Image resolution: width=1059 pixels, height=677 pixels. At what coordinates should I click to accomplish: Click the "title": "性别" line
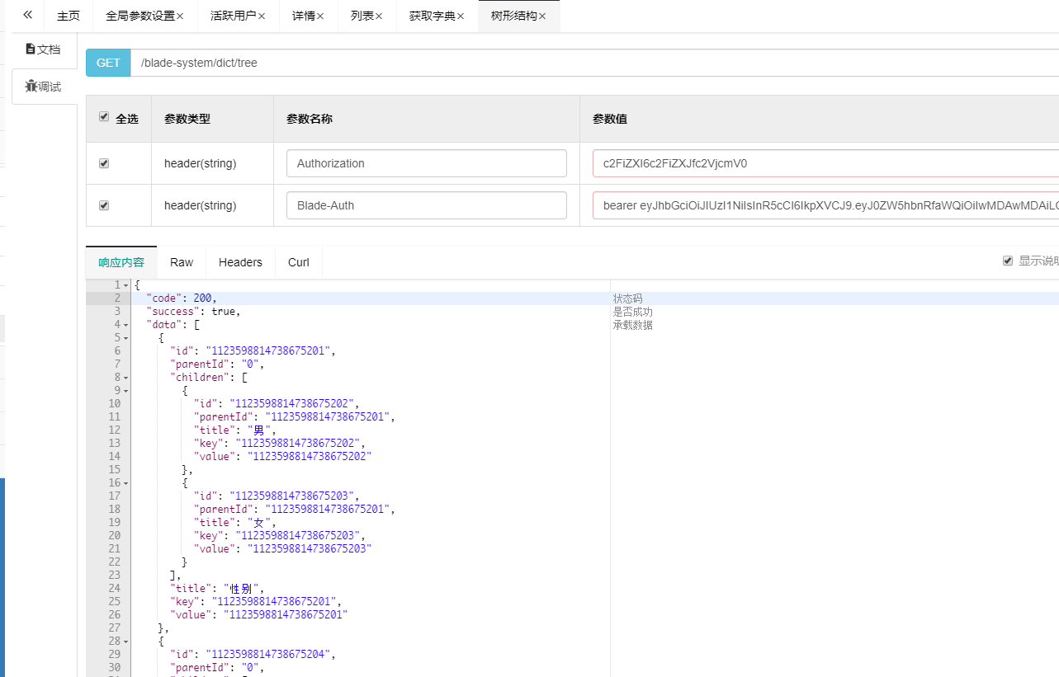(x=218, y=588)
